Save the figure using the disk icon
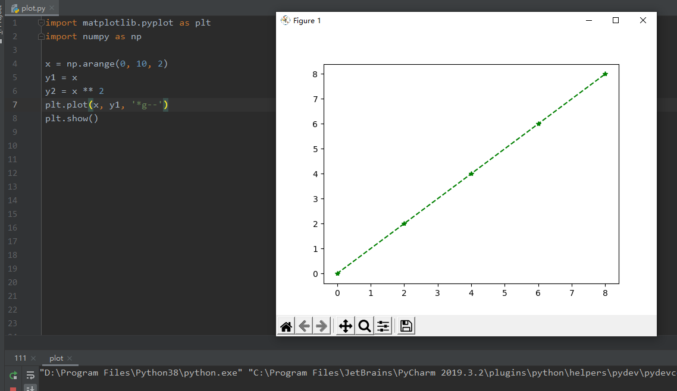 tap(405, 326)
